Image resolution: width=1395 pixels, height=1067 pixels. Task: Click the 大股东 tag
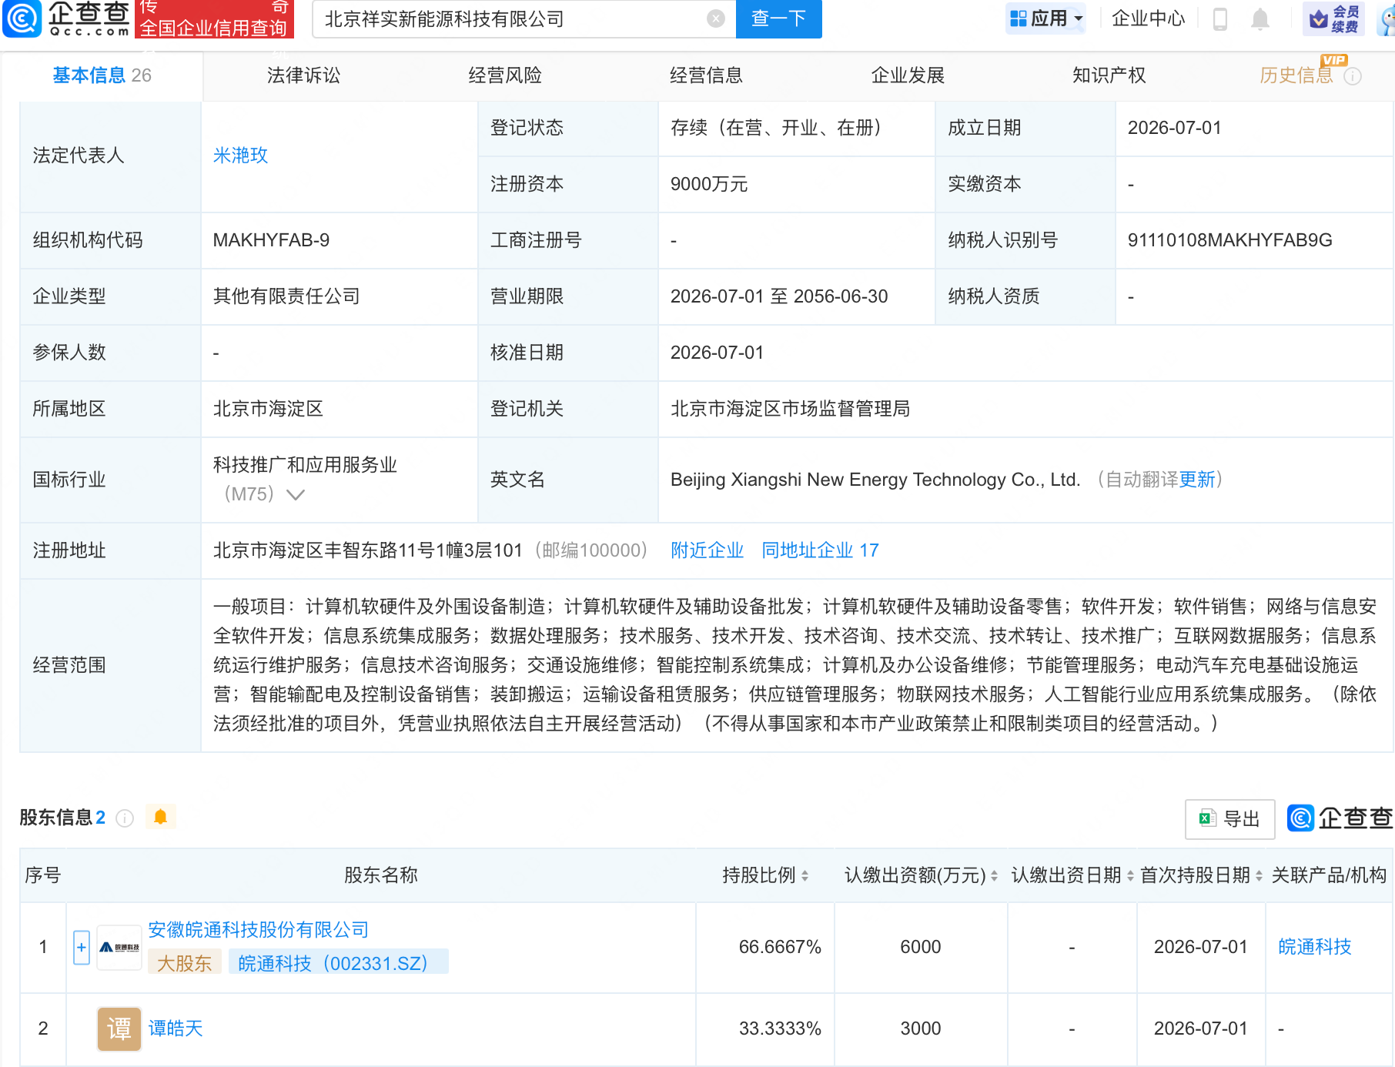coord(184,963)
